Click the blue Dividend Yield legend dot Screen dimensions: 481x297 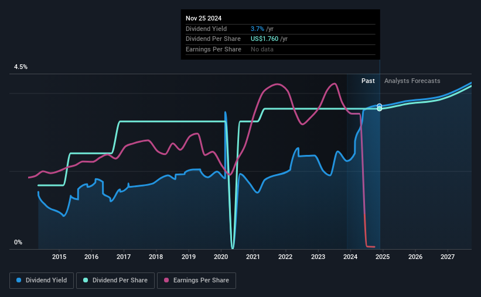pos(19,281)
